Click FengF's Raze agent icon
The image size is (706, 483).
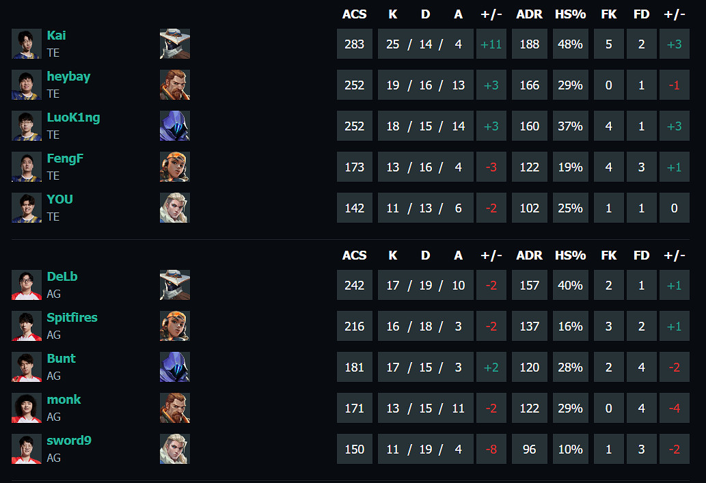[x=175, y=167]
